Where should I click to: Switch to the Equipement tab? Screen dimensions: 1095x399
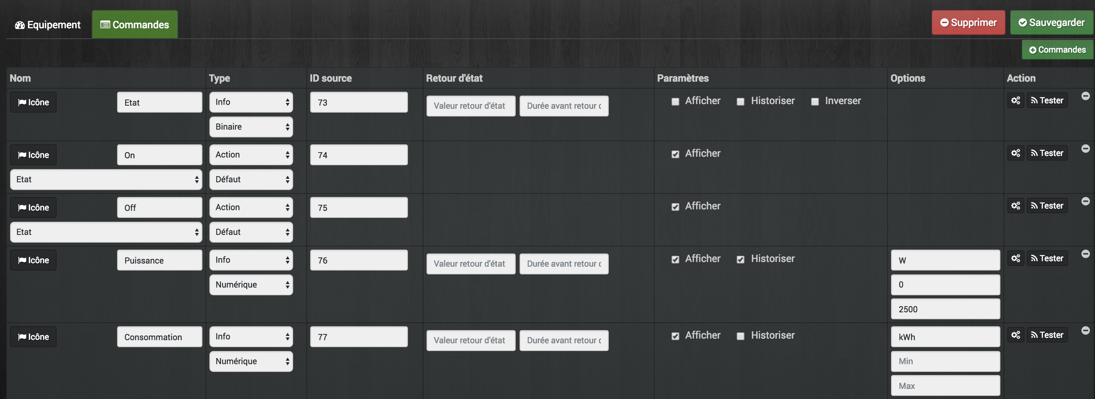pyautogui.click(x=48, y=25)
